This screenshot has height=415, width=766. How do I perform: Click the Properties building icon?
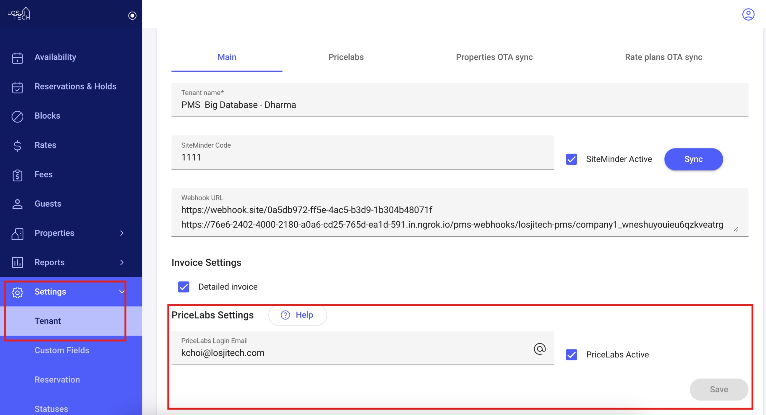(x=17, y=233)
